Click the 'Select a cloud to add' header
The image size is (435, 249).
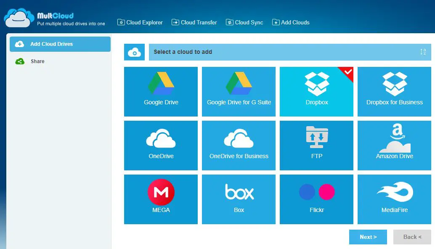pyautogui.click(x=290, y=52)
